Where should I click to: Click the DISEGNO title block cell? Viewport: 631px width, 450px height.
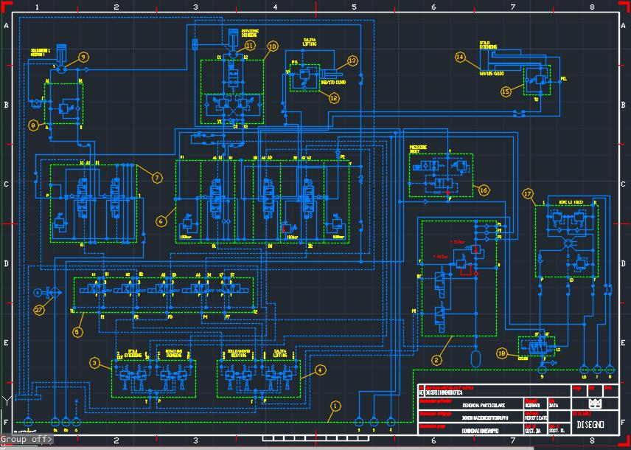coord(590,424)
